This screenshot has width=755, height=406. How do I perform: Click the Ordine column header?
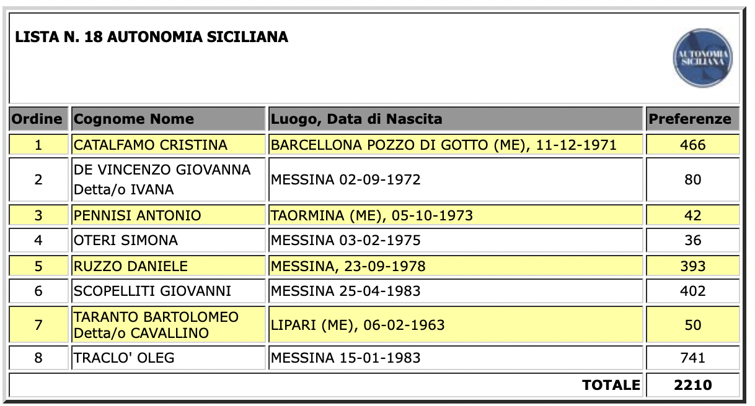tap(38, 119)
